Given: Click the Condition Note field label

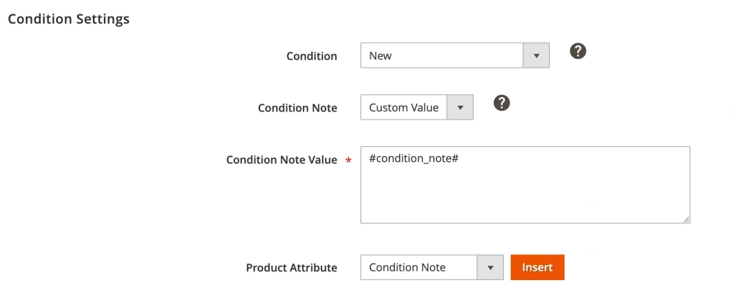Looking at the screenshot, I should (297, 108).
